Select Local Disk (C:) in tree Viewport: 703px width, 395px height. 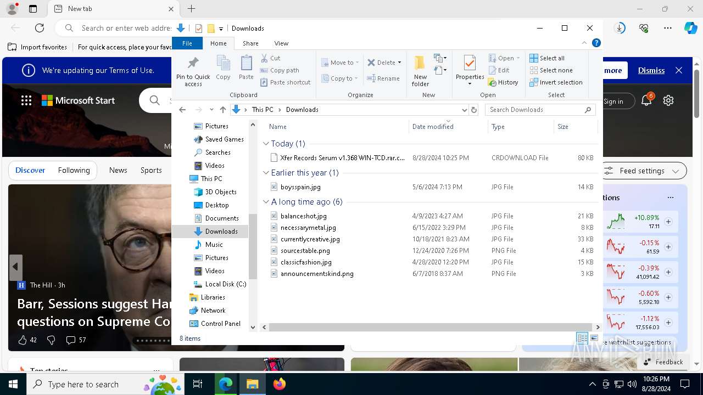tap(225, 284)
